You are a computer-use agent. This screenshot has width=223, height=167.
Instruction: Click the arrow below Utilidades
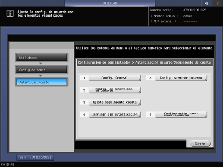click(x=41, y=63)
